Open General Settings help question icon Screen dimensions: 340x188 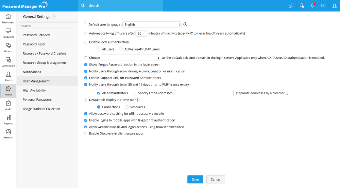(x=54, y=16)
